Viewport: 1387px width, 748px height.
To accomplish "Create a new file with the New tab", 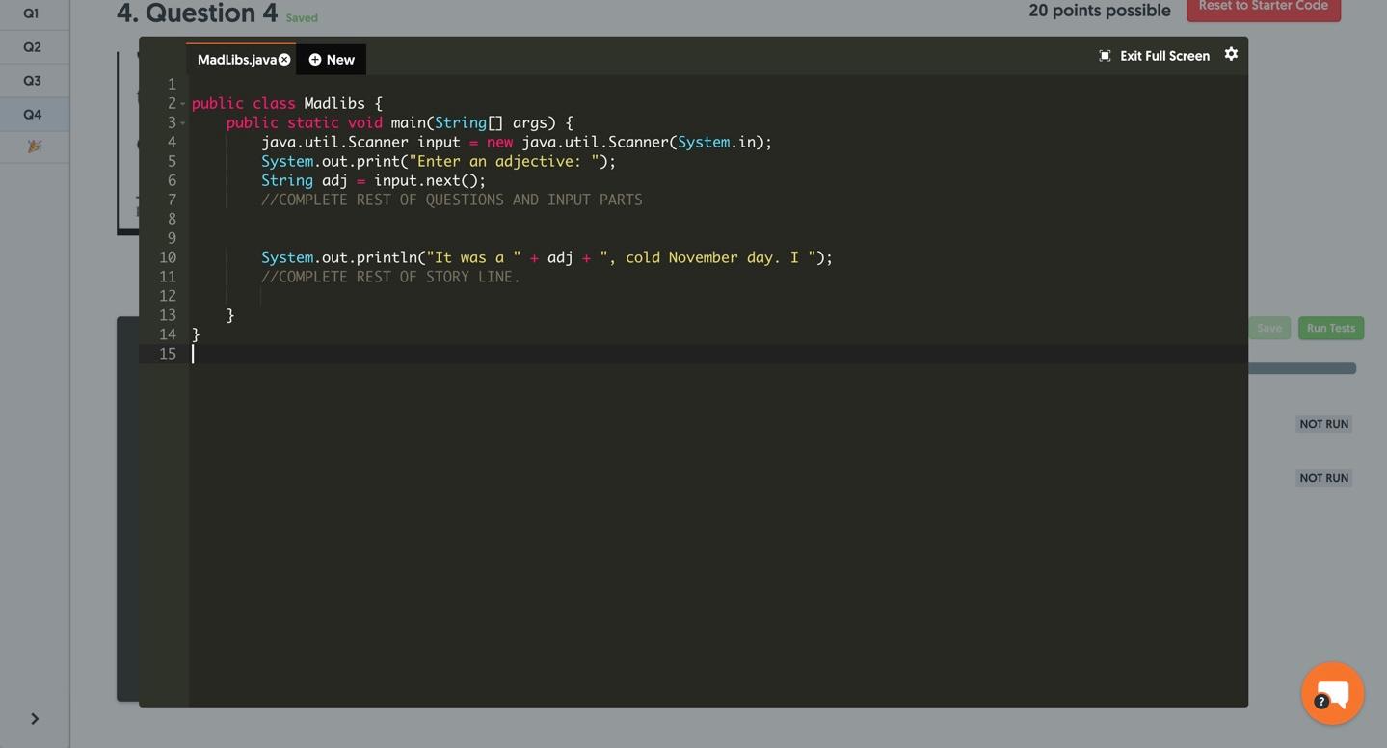I will click(332, 60).
